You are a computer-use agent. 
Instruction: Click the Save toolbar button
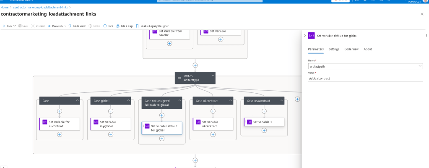pos(23,26)
